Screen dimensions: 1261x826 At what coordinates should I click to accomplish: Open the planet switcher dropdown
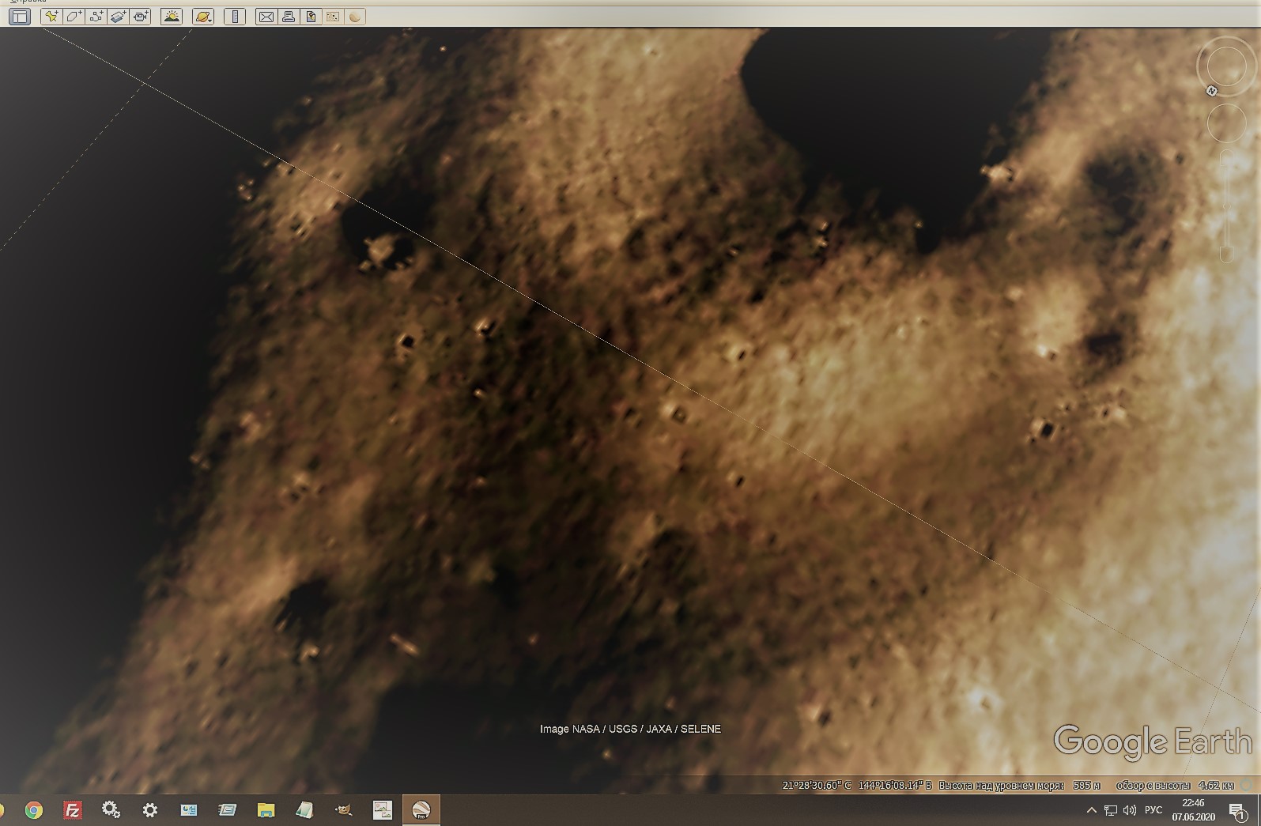click(x=203, y=17)
